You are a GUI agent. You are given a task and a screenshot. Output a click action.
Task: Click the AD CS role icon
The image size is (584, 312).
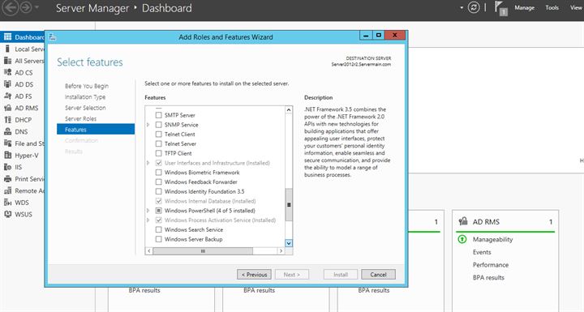(x=7, y=72)
